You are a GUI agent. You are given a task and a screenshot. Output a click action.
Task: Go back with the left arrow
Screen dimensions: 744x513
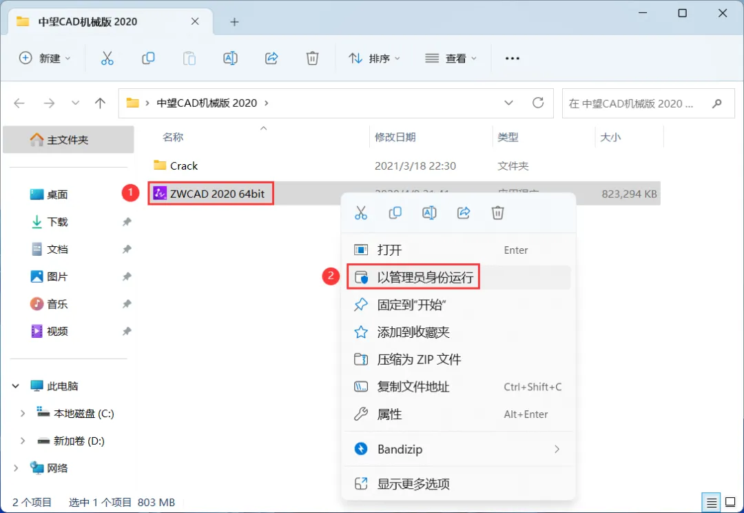(x=19, y=103)
